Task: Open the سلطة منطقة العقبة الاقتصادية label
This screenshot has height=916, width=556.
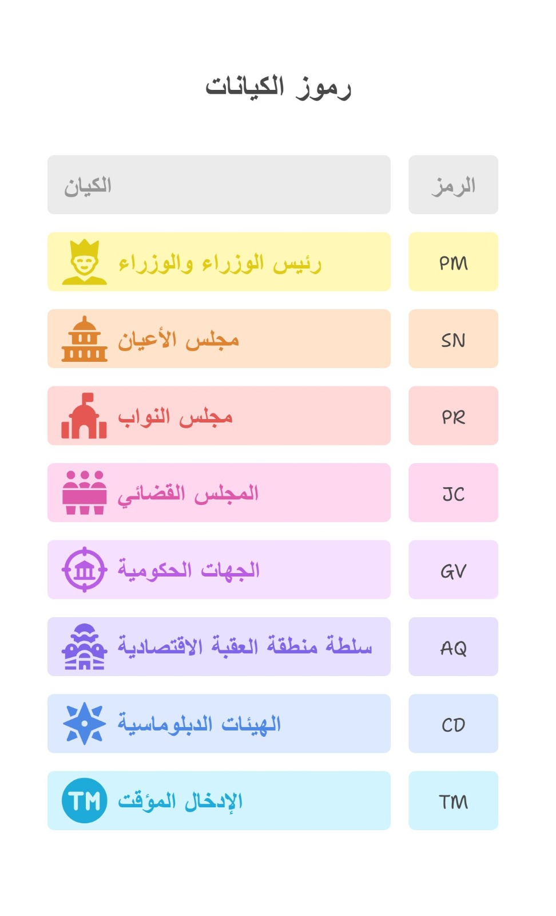Action: pos(245,647)
